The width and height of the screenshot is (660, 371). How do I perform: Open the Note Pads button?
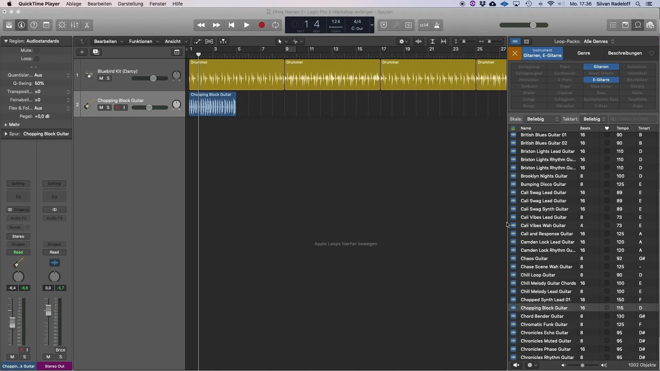coord(626,25)
